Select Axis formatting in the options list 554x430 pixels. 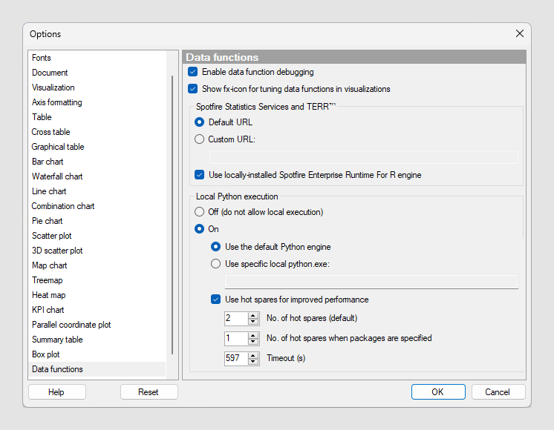(97, 102)
